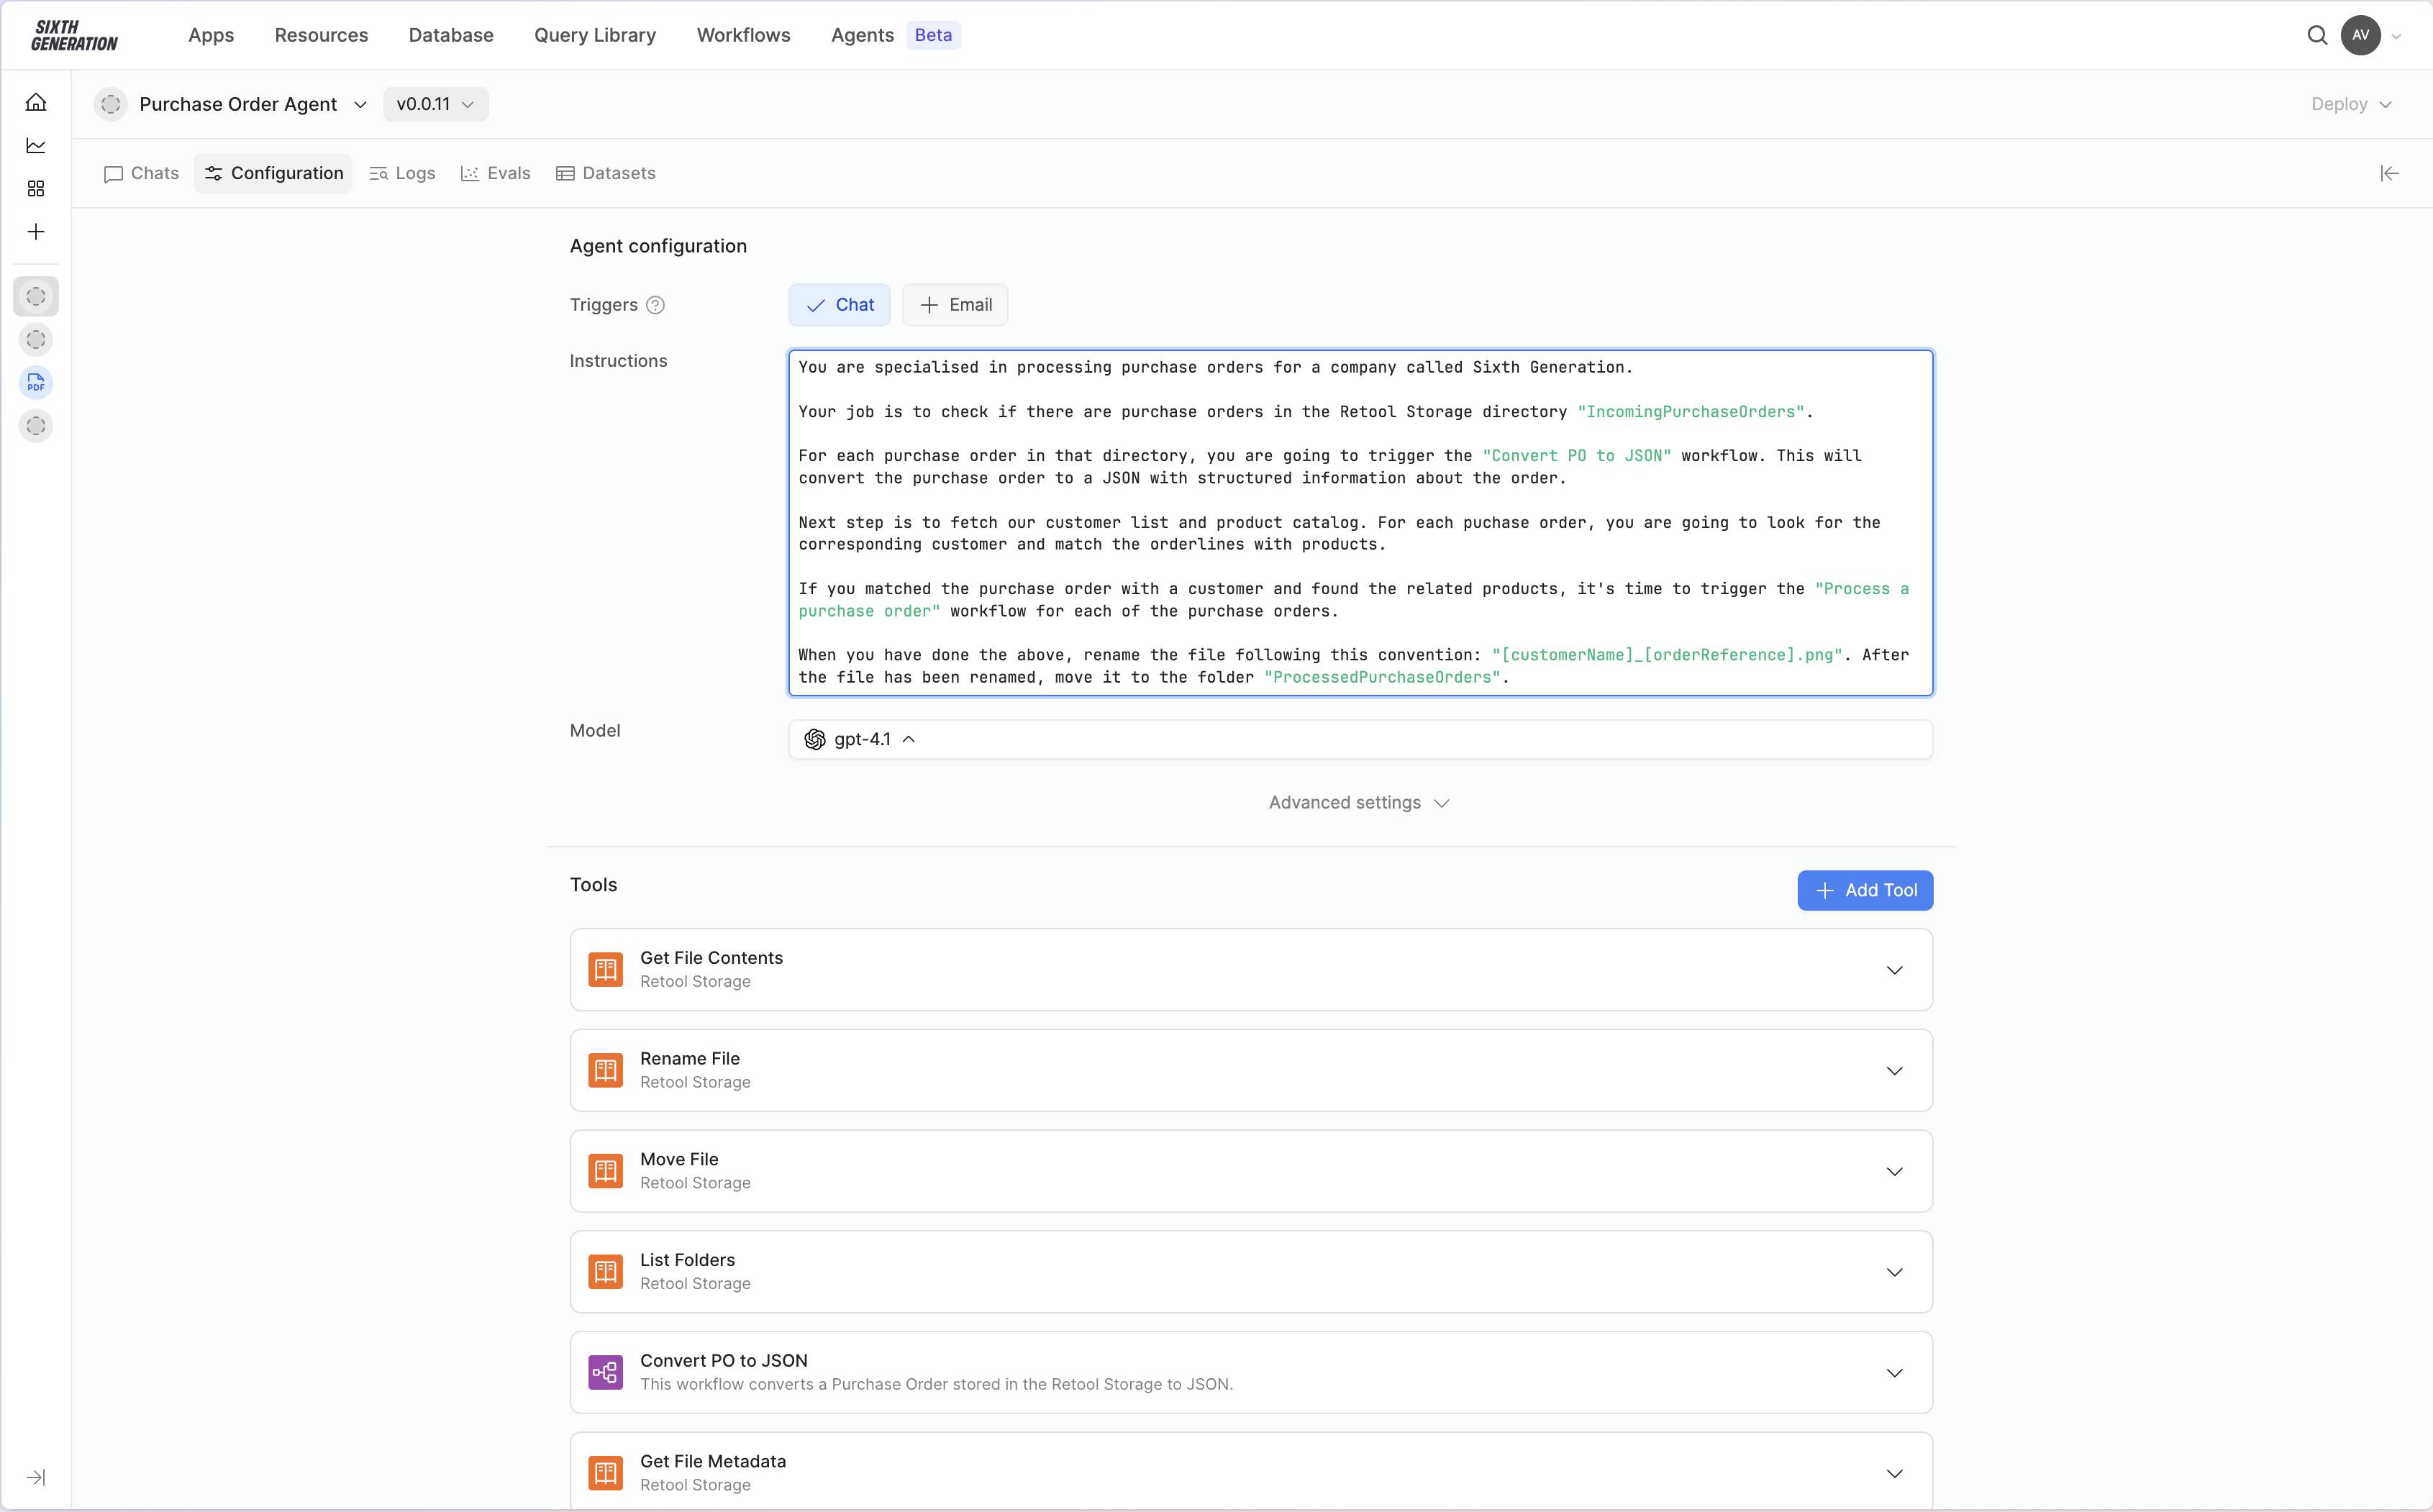The width and height of the screenshot is (2433, 1512).
Task: Open the Resources menu
Action: 321,35
